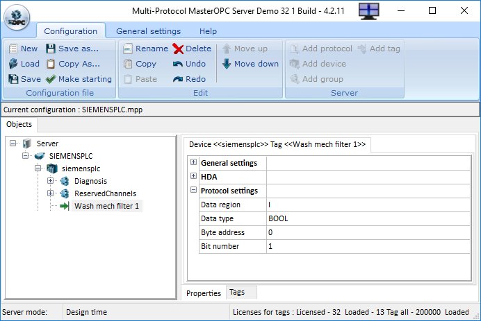The height and width of the screenshot is (321, 481).
Task: Expand the HDA property section
Action: (x=193, y=175)
